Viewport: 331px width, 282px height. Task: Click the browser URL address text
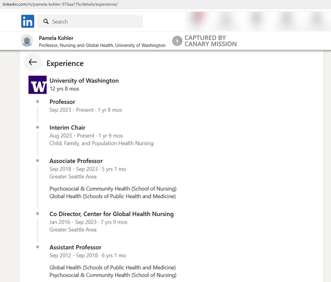(60, 4)
